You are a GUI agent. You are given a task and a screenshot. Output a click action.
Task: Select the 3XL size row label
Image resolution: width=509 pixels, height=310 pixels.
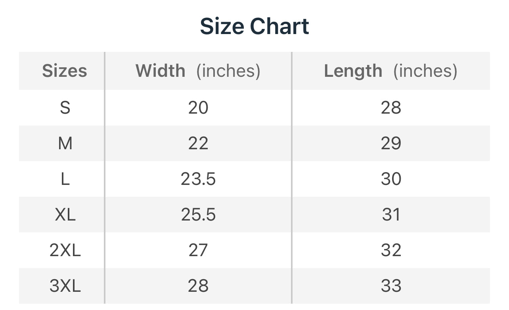(65, 286)
